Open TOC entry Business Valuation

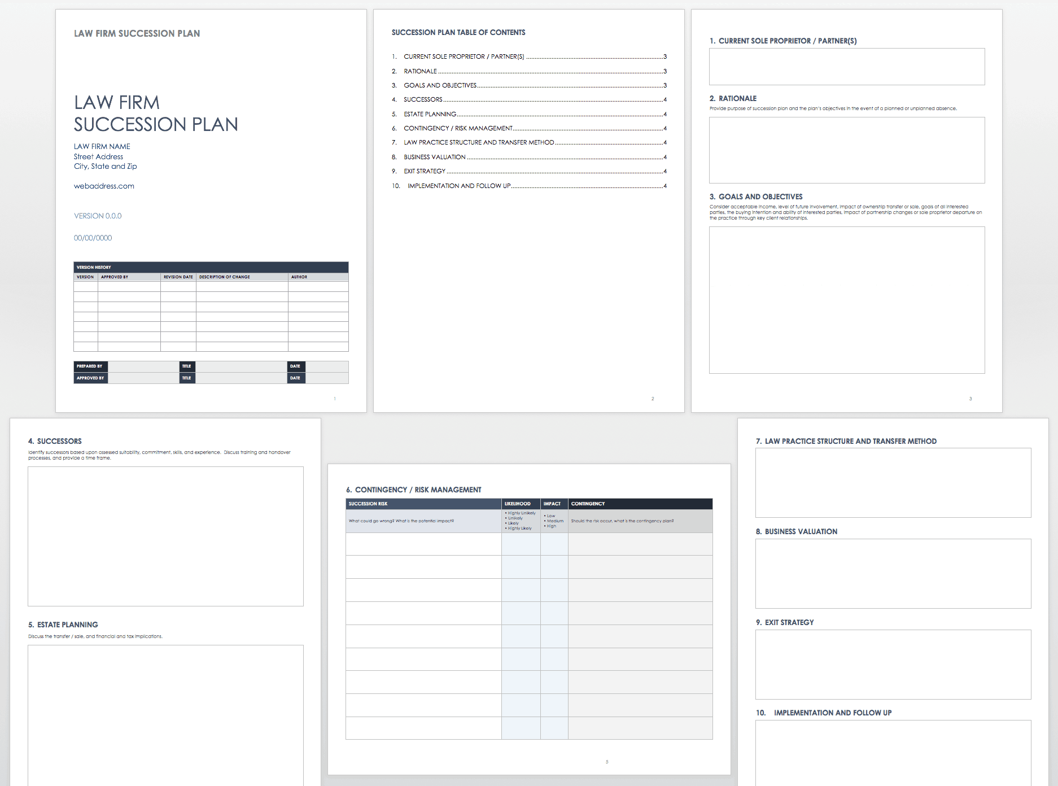click(x=529, y=157)
